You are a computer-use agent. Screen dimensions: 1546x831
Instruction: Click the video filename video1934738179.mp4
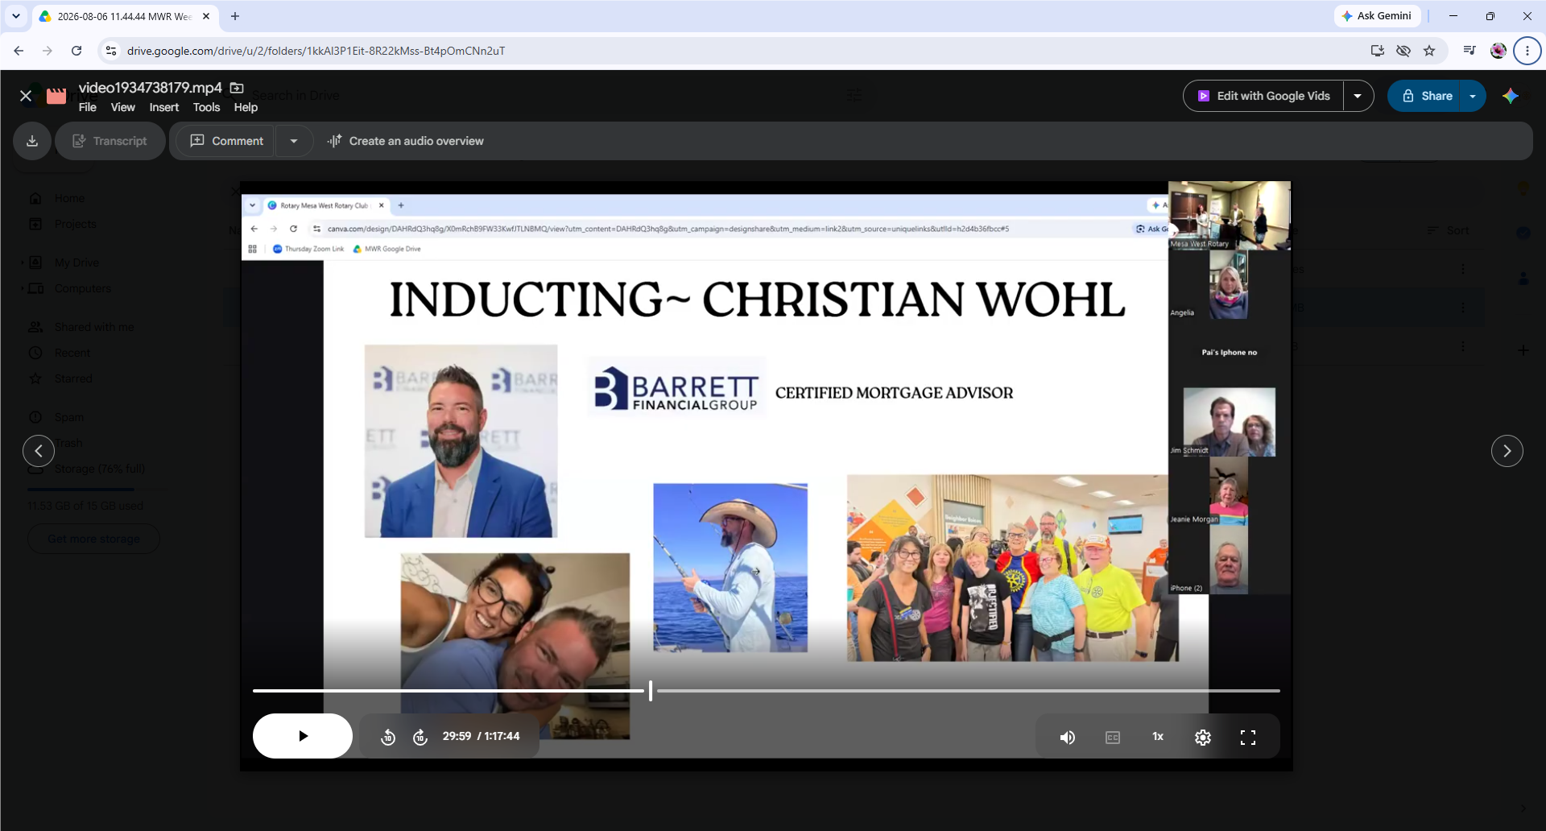[151, 88]
